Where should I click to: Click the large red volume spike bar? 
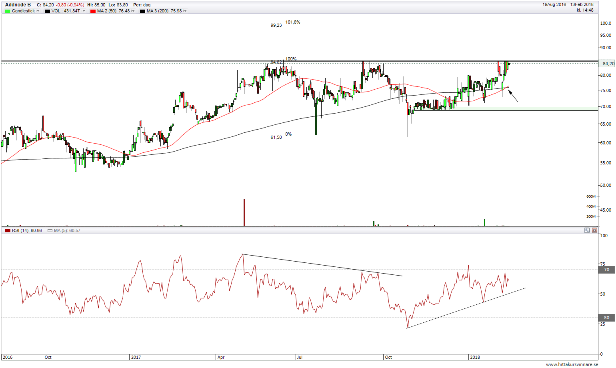tap(244, 212)
